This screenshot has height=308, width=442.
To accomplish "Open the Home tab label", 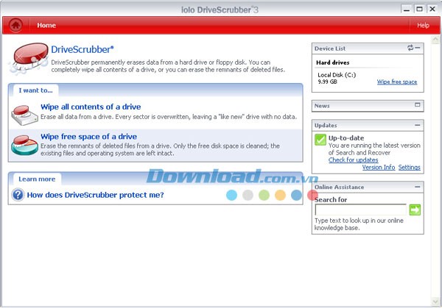I will coord(46,25).
